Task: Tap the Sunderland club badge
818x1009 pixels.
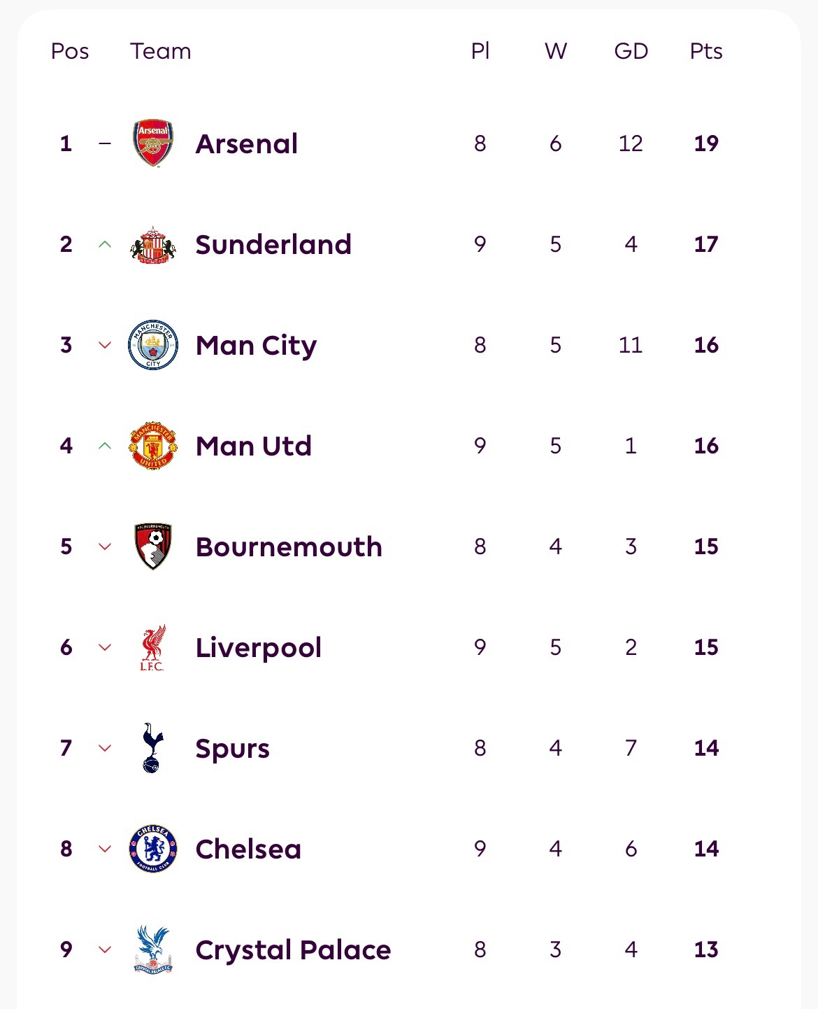Action: click(x=153, y=244)
